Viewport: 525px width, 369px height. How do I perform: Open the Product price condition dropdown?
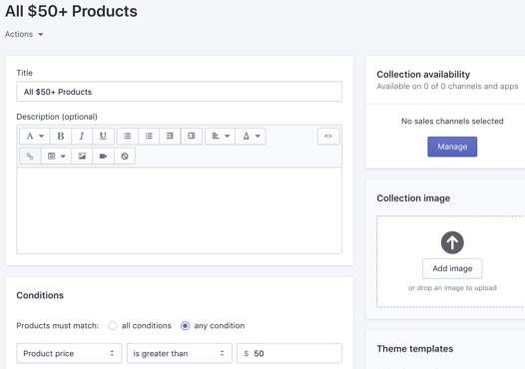point(69,353)
